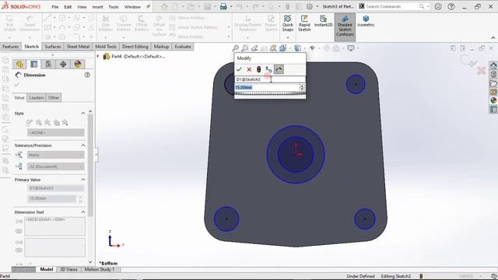
Task: Collapse Dimension Text section
Action: click(83, 212)
